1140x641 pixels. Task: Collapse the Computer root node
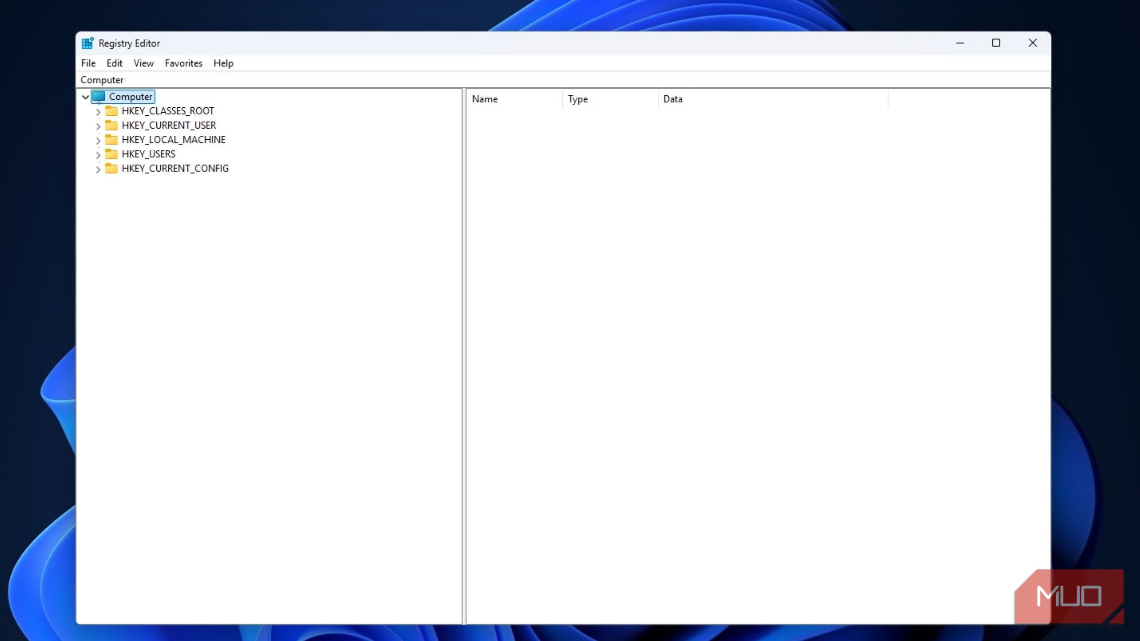[x=85, y=97]
